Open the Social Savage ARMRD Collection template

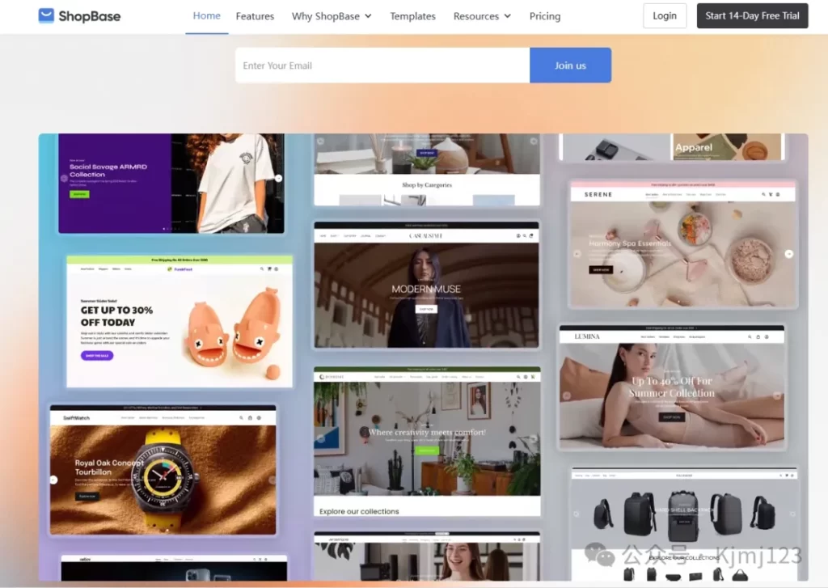pyautogui.click(x=171, y=183)
